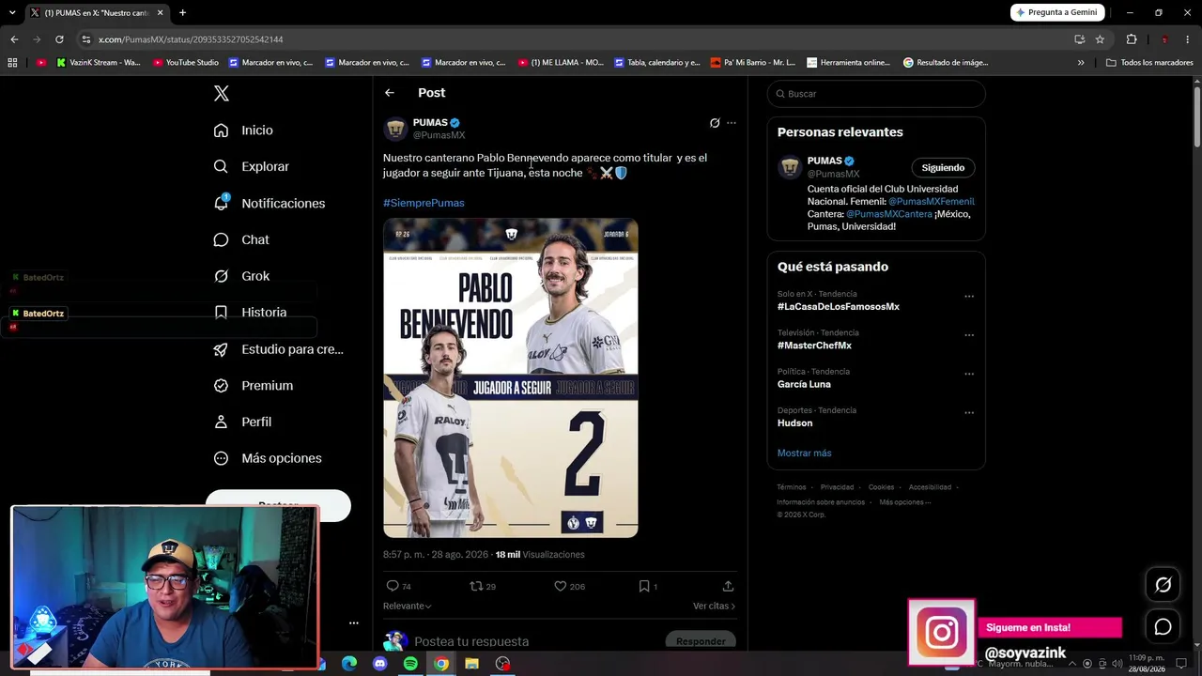The image size is (1202, 676).
Task: Expand the Más opciones footer link
Action: tap(904, 502)
